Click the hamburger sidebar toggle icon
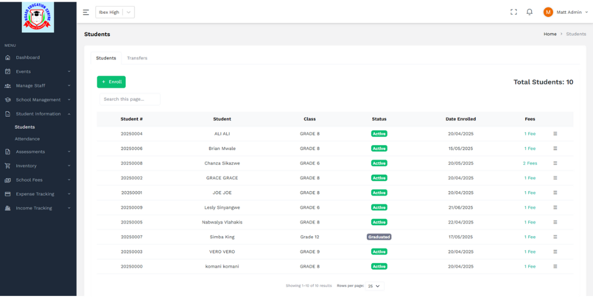 click(86, 12)
